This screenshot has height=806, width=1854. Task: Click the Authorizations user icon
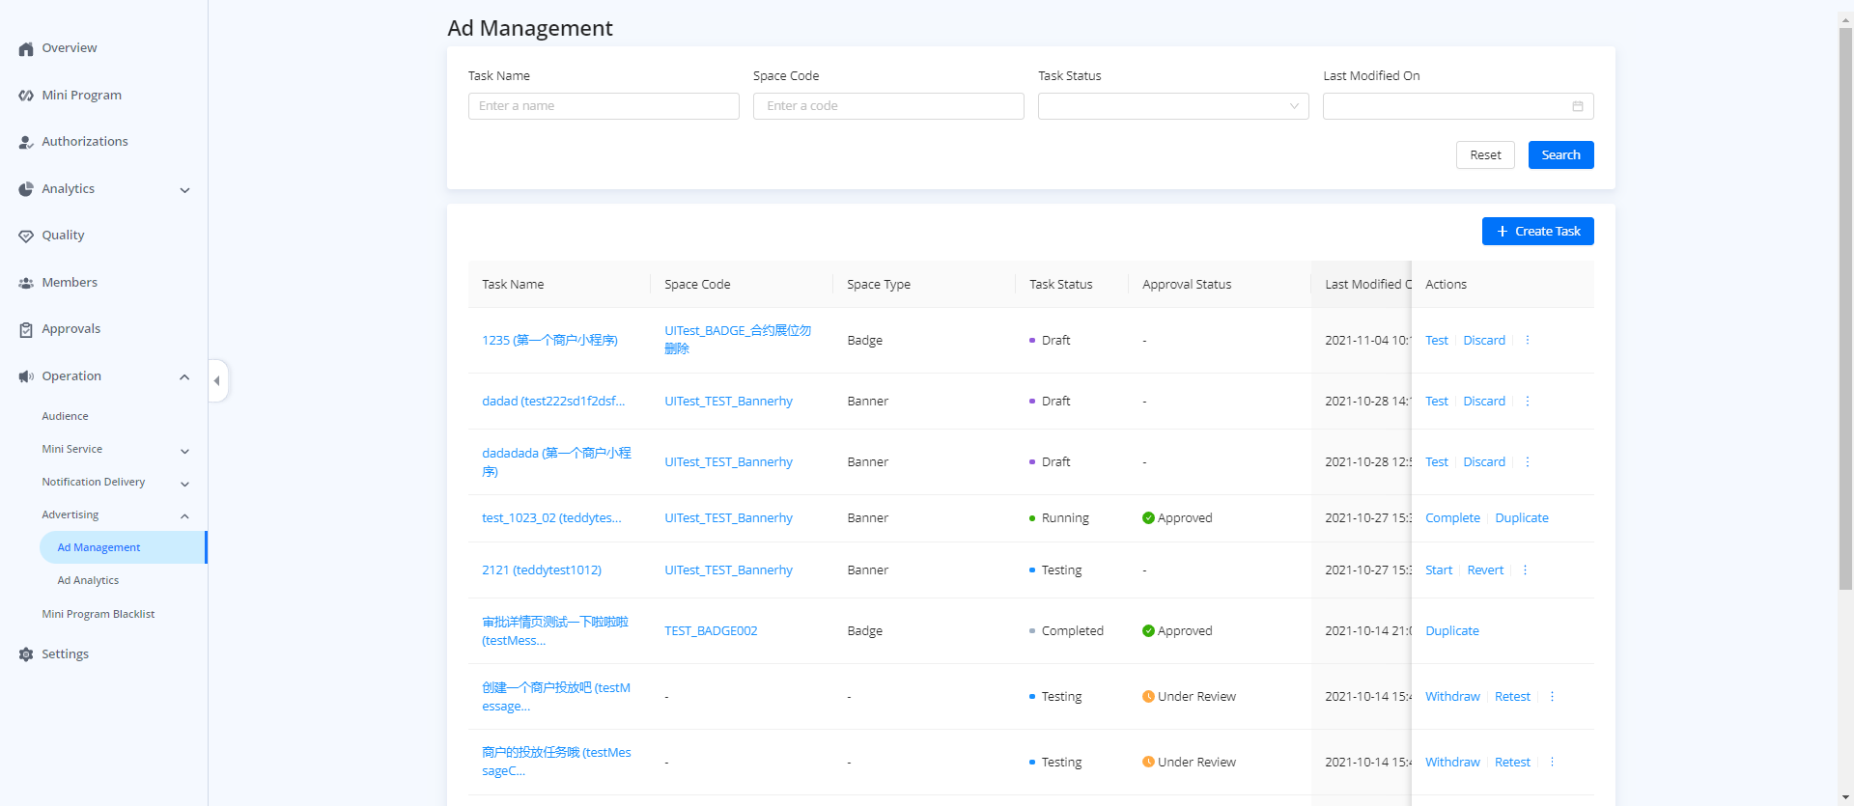tap(26, 143)
